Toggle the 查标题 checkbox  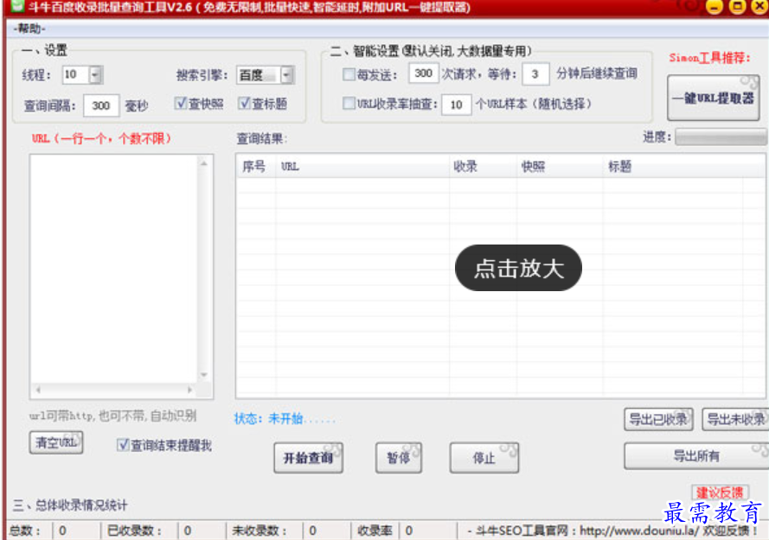click(244, 104)
